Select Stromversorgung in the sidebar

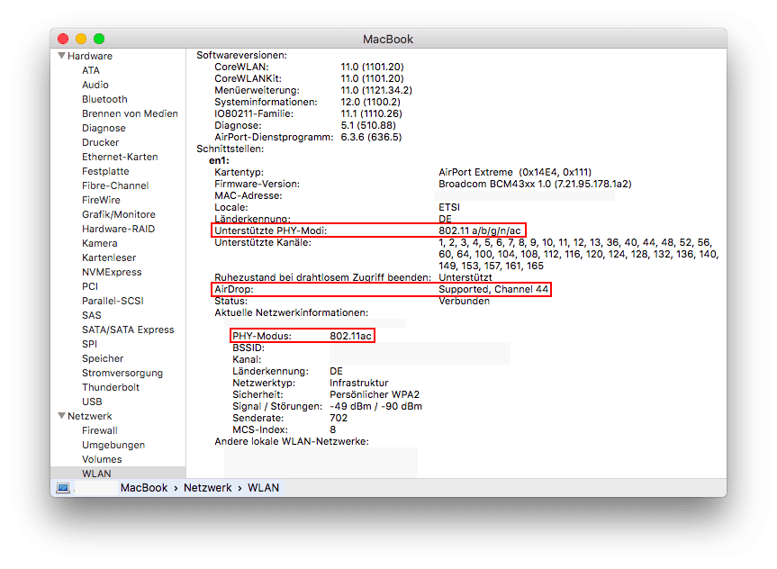click(122, 372)
